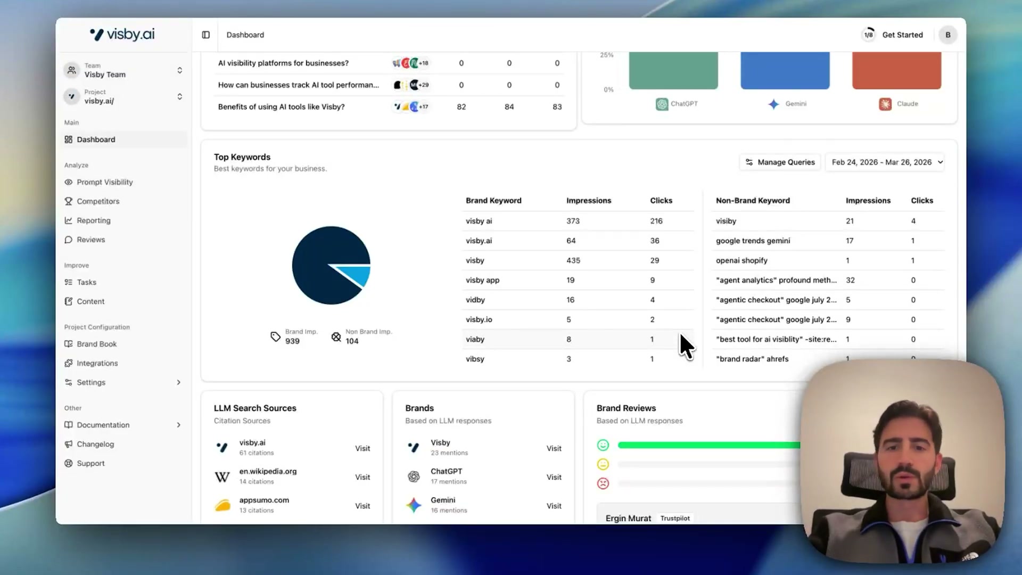Click the Impressions header of Brand Keyword table
1022x575 pixels.
pos(589,201)
